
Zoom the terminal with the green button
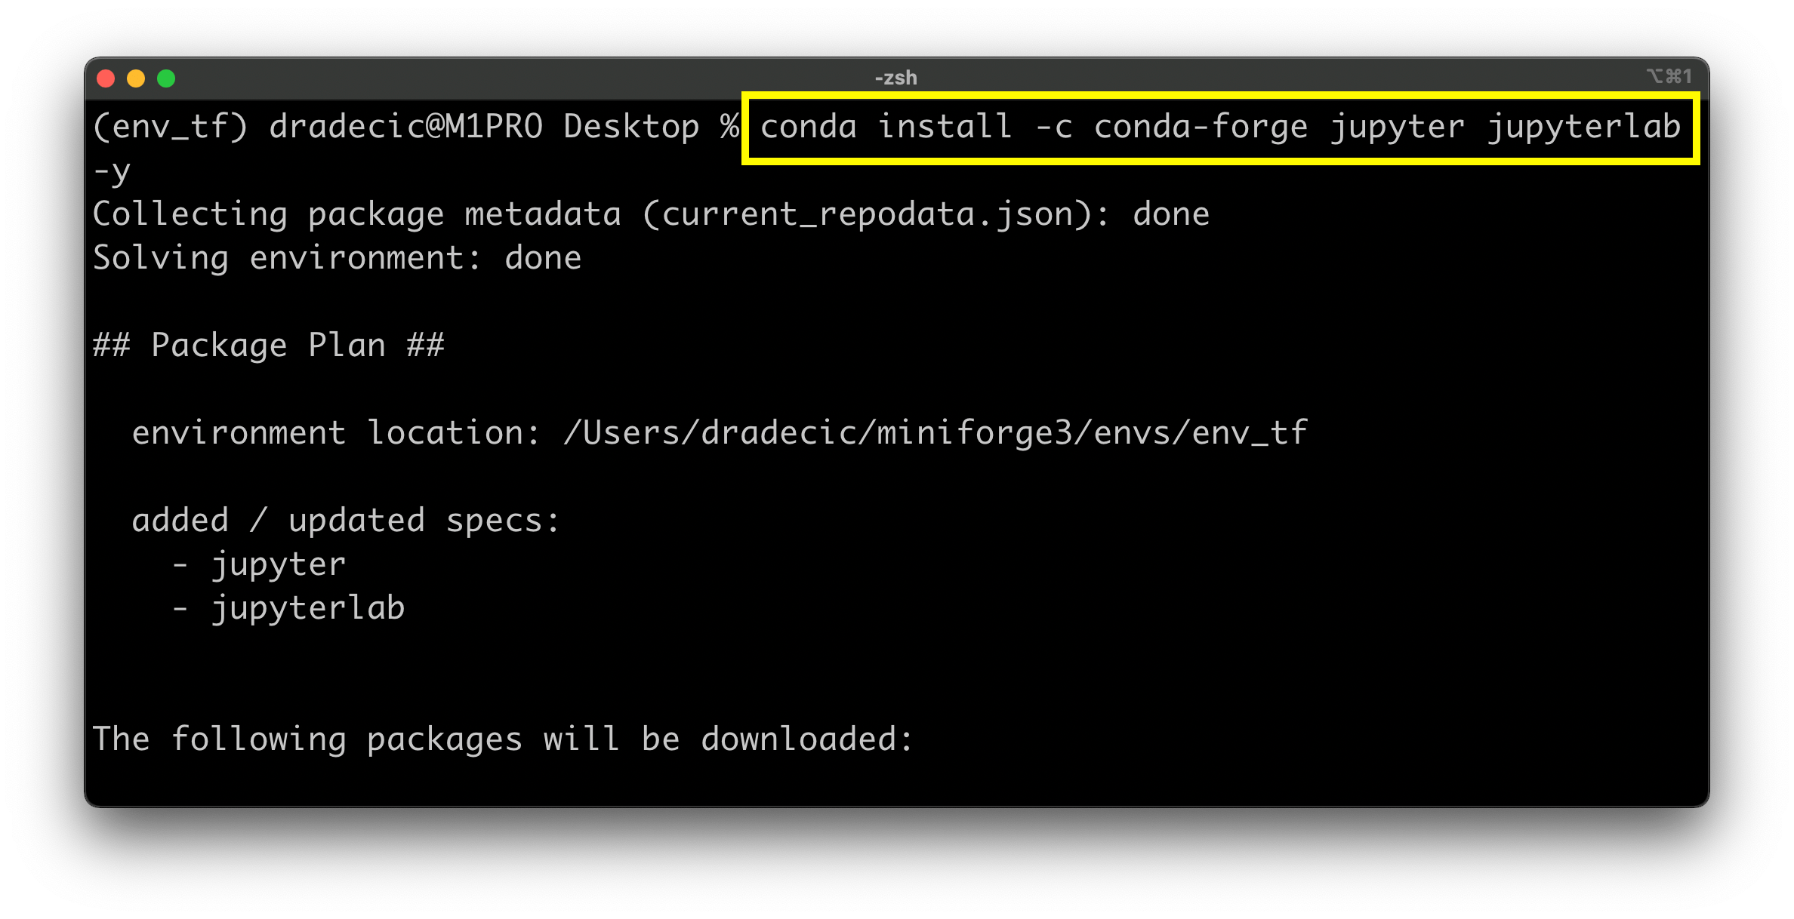tap(166, 78)
